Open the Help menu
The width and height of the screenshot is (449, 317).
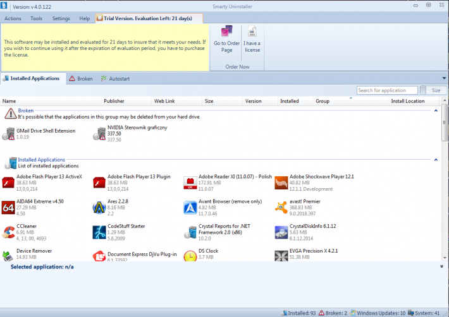click(85, 18)
